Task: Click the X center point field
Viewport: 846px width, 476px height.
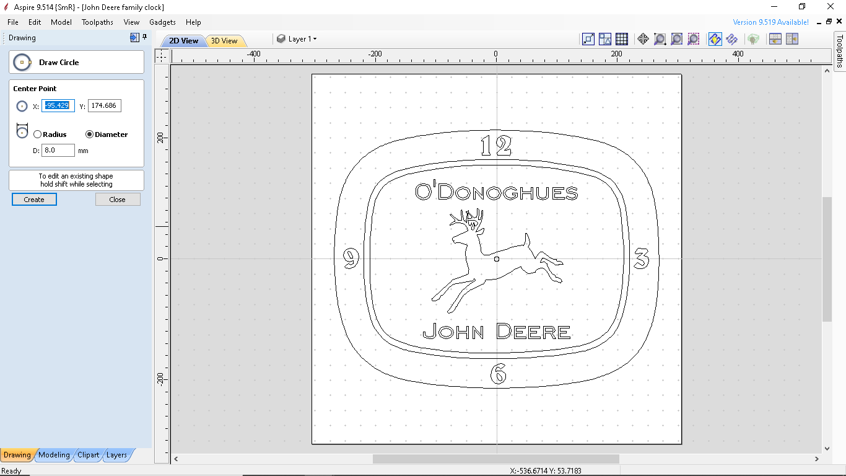Action: (58, 106)
